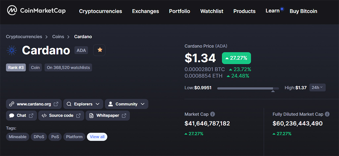Click the speech bubble Chat icon
Viewport: 339px width, 156px height.
point(12,115)
